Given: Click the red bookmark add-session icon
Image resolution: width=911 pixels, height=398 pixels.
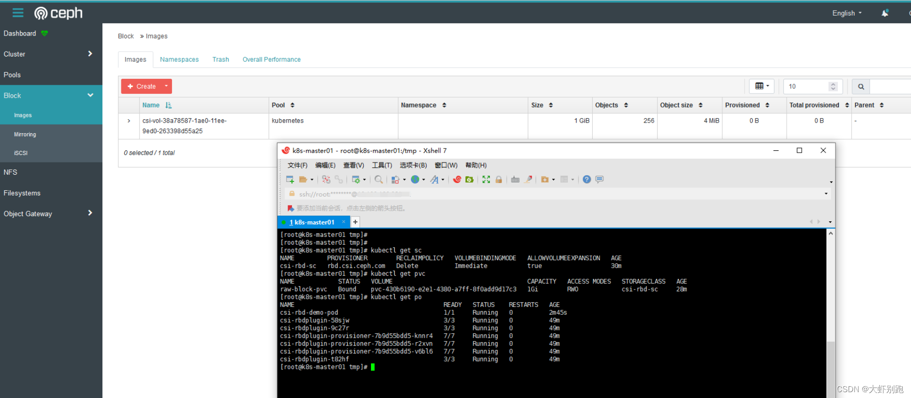Looking at the screenshot, I should pos(291,208).
